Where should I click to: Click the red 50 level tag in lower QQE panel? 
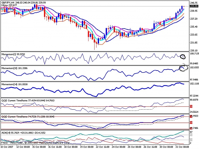click(x=191, y=123)
